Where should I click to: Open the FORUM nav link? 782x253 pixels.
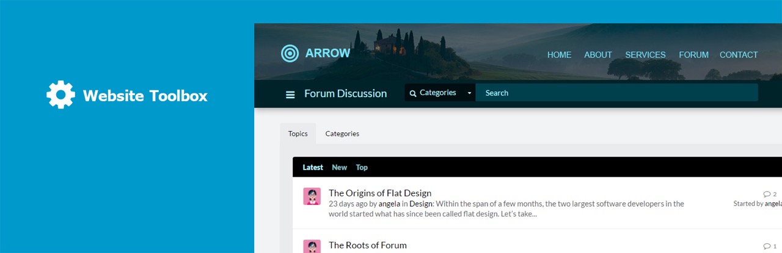click(x=693, y=55)
